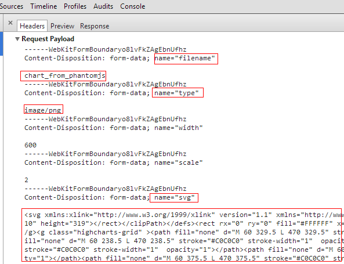Click the svg xmlns:xlink line
The width and height of the screenshot is (344, 264).
click(184, 215)
